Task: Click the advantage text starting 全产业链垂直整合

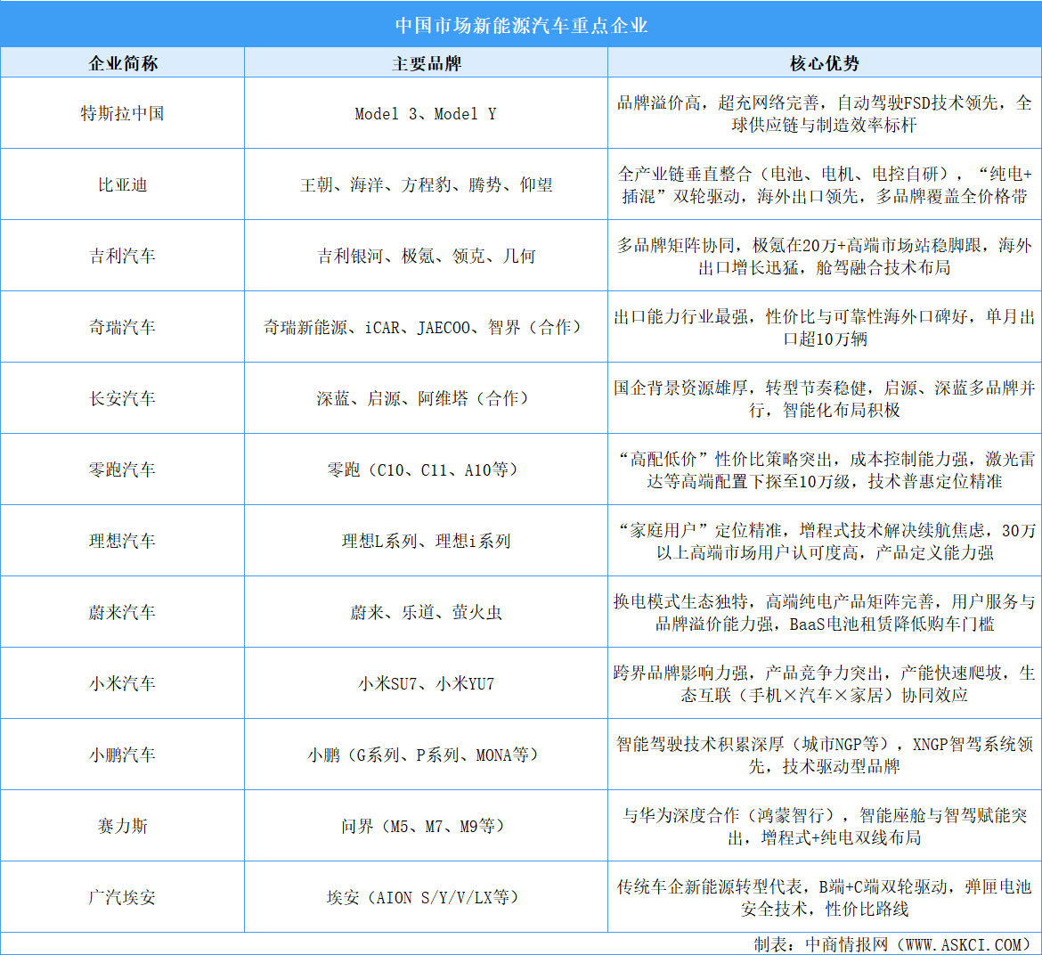Action: [x=824, y=184]
